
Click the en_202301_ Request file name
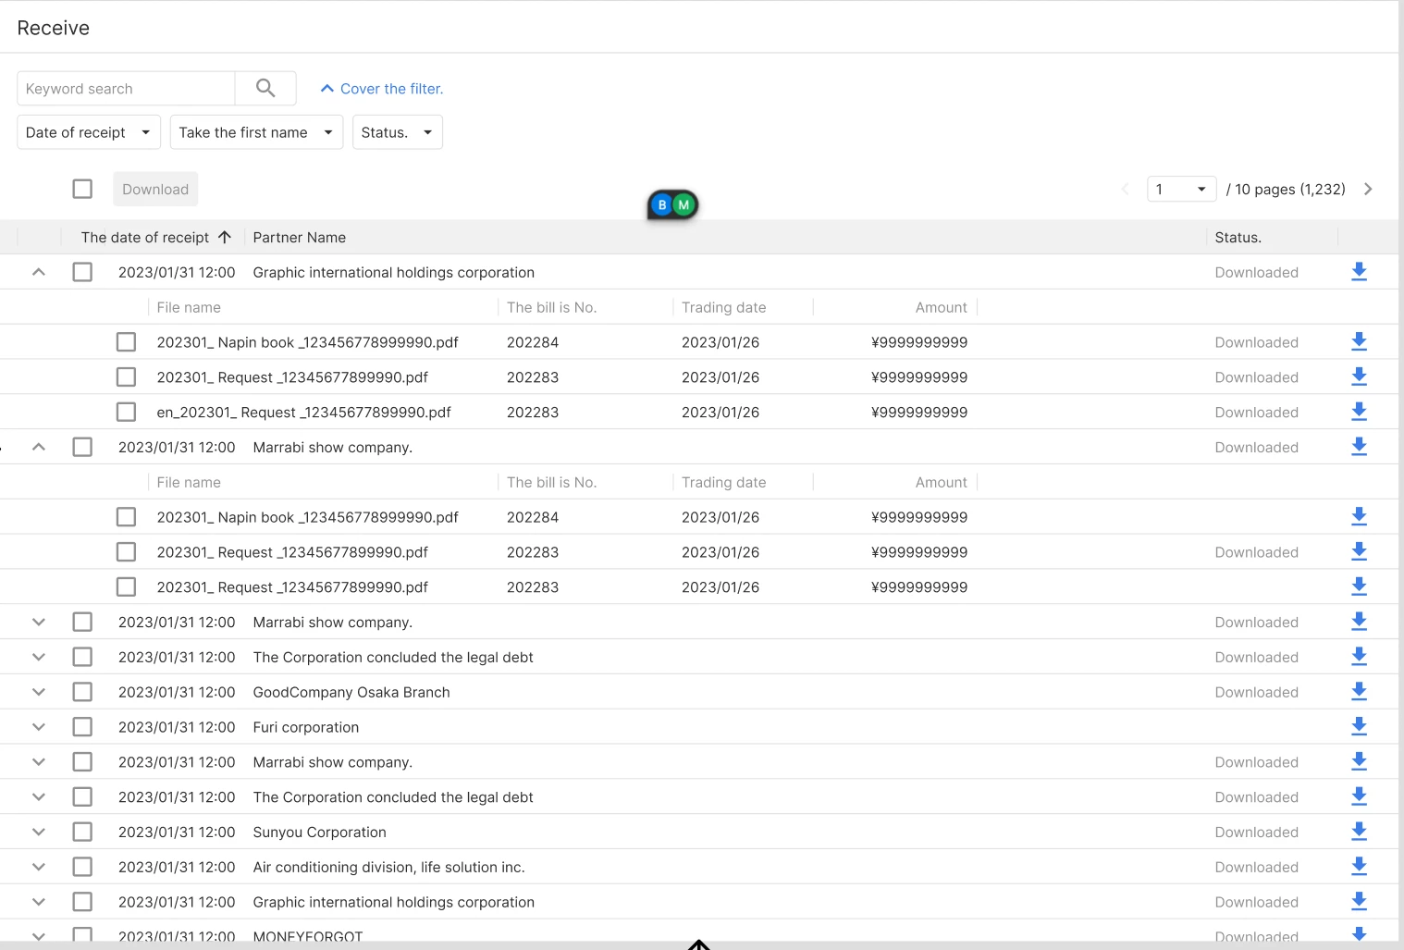(304, 412)
